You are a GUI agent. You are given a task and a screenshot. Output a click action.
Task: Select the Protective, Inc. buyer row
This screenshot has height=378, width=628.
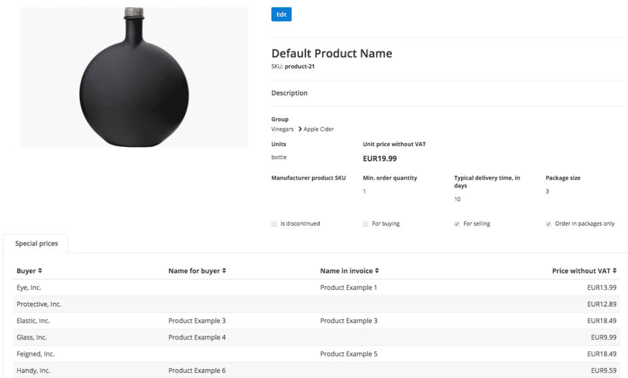point(39,304)
